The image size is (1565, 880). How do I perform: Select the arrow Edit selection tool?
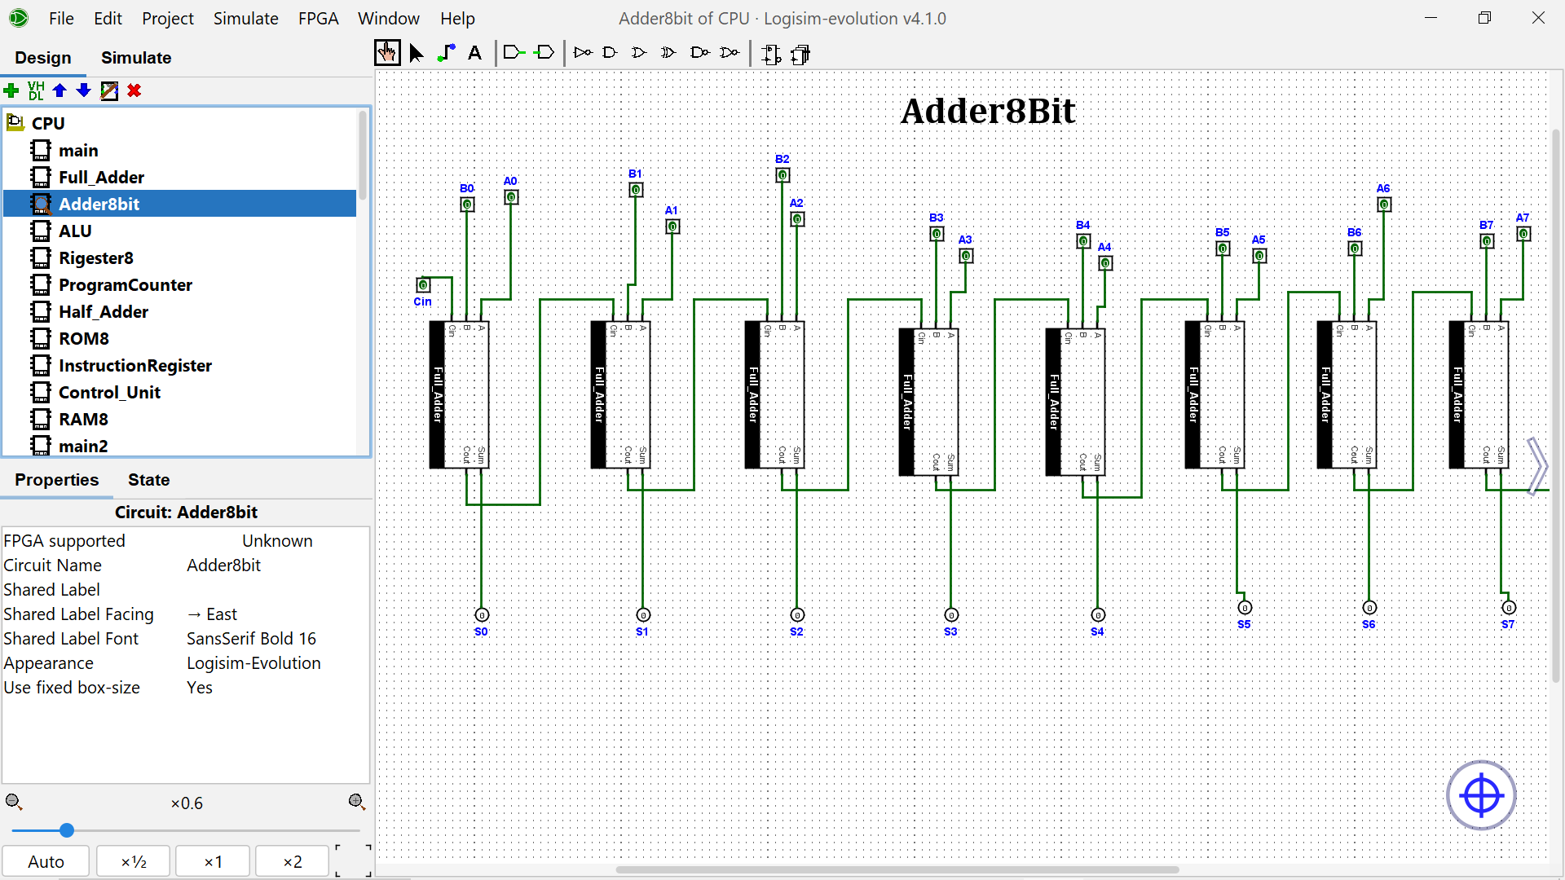pyautogui.click(x=417, y=54)
